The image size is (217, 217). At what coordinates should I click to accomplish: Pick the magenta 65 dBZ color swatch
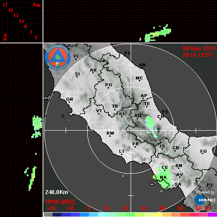click(212, 214)
